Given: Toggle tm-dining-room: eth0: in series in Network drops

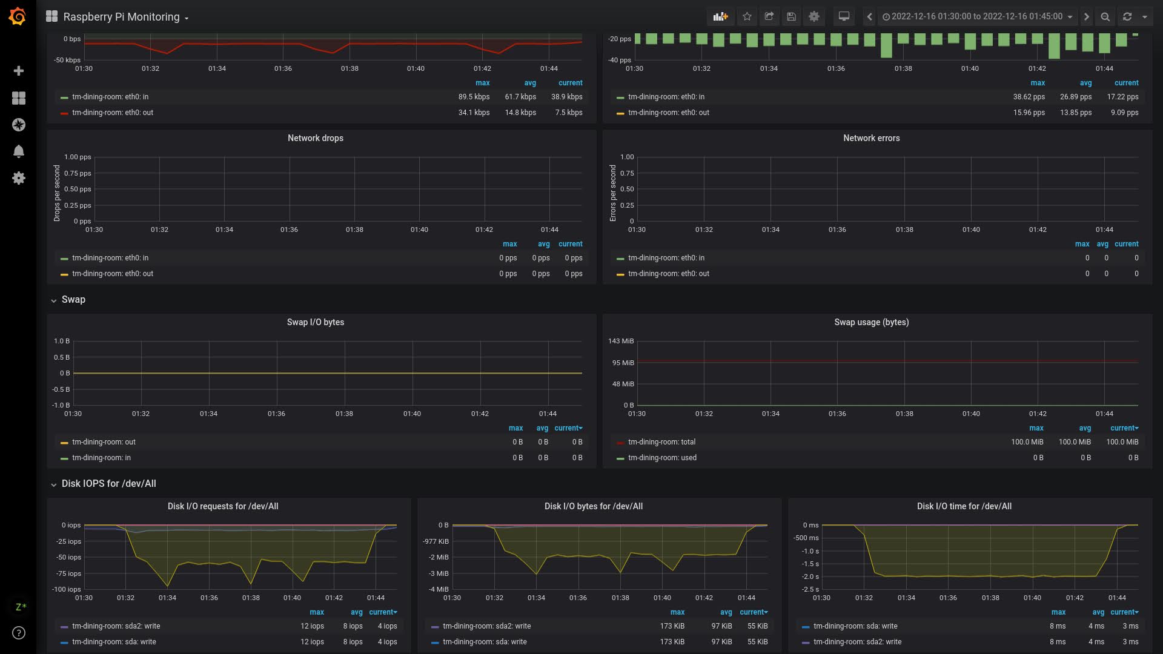Looking at the screenshot, I should pos(110,258).
